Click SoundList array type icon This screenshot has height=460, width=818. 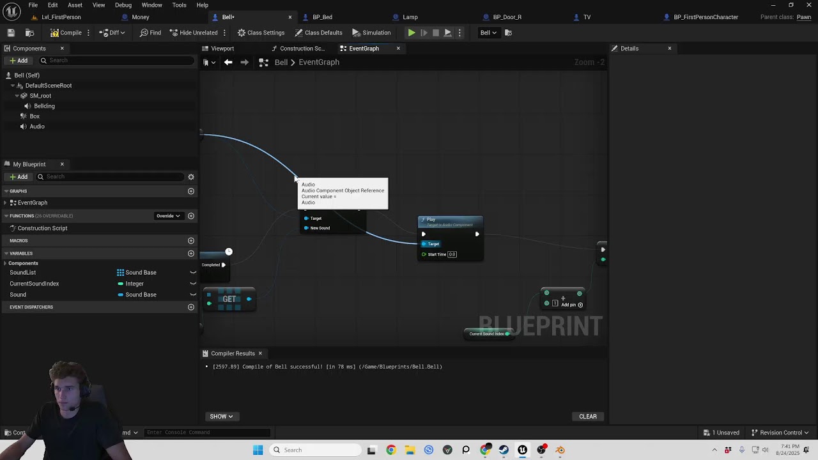pos(120,273)
